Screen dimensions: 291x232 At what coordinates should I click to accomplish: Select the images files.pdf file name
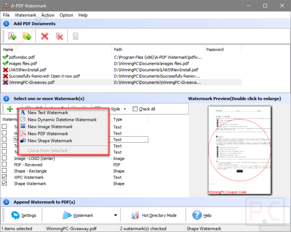pos(23,63)
